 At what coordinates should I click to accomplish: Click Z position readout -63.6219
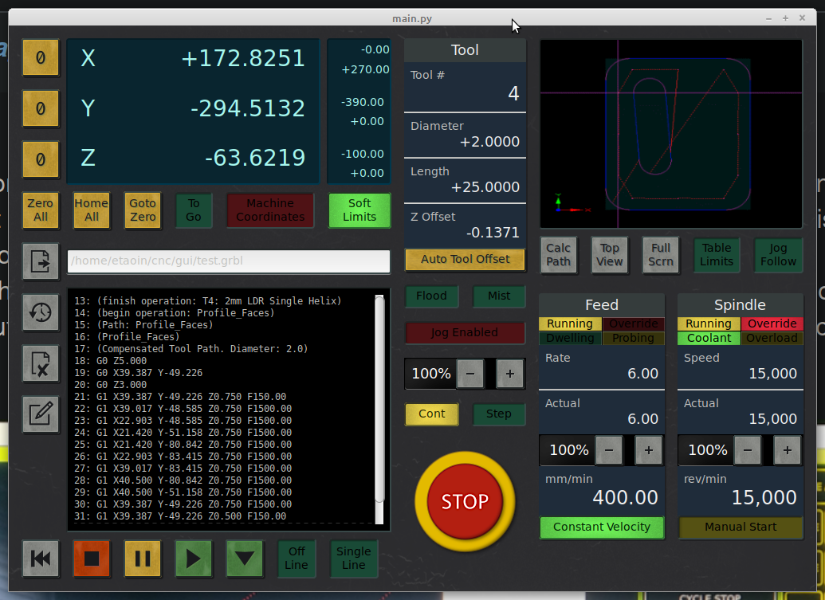[x=254, y=158]
